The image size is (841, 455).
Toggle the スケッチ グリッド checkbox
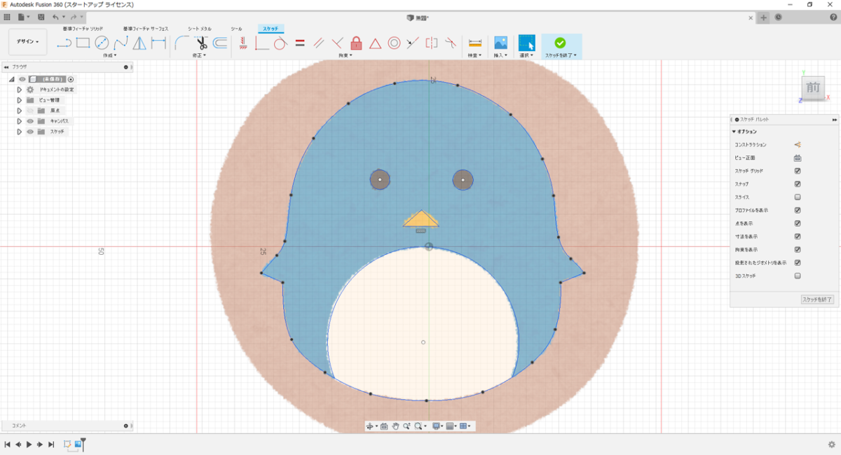[x=798, y=171]
